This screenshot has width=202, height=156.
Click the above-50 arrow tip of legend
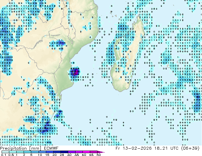pyautogui.click(x=101, y=152)
